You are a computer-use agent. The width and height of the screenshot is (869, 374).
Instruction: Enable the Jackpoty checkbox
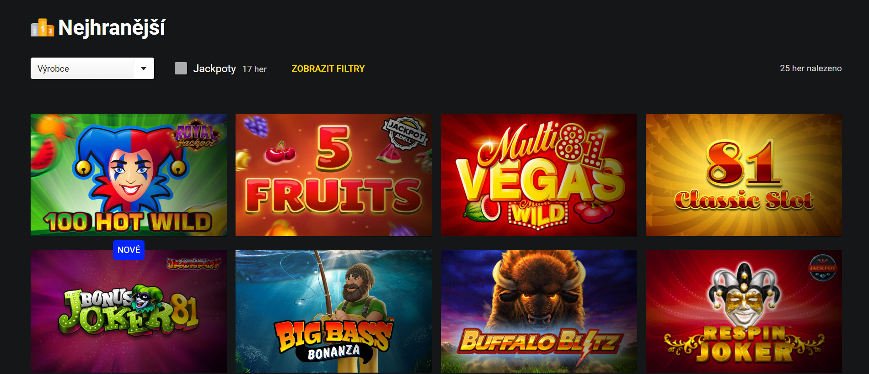pyautogui.click(x=181, y=68)
